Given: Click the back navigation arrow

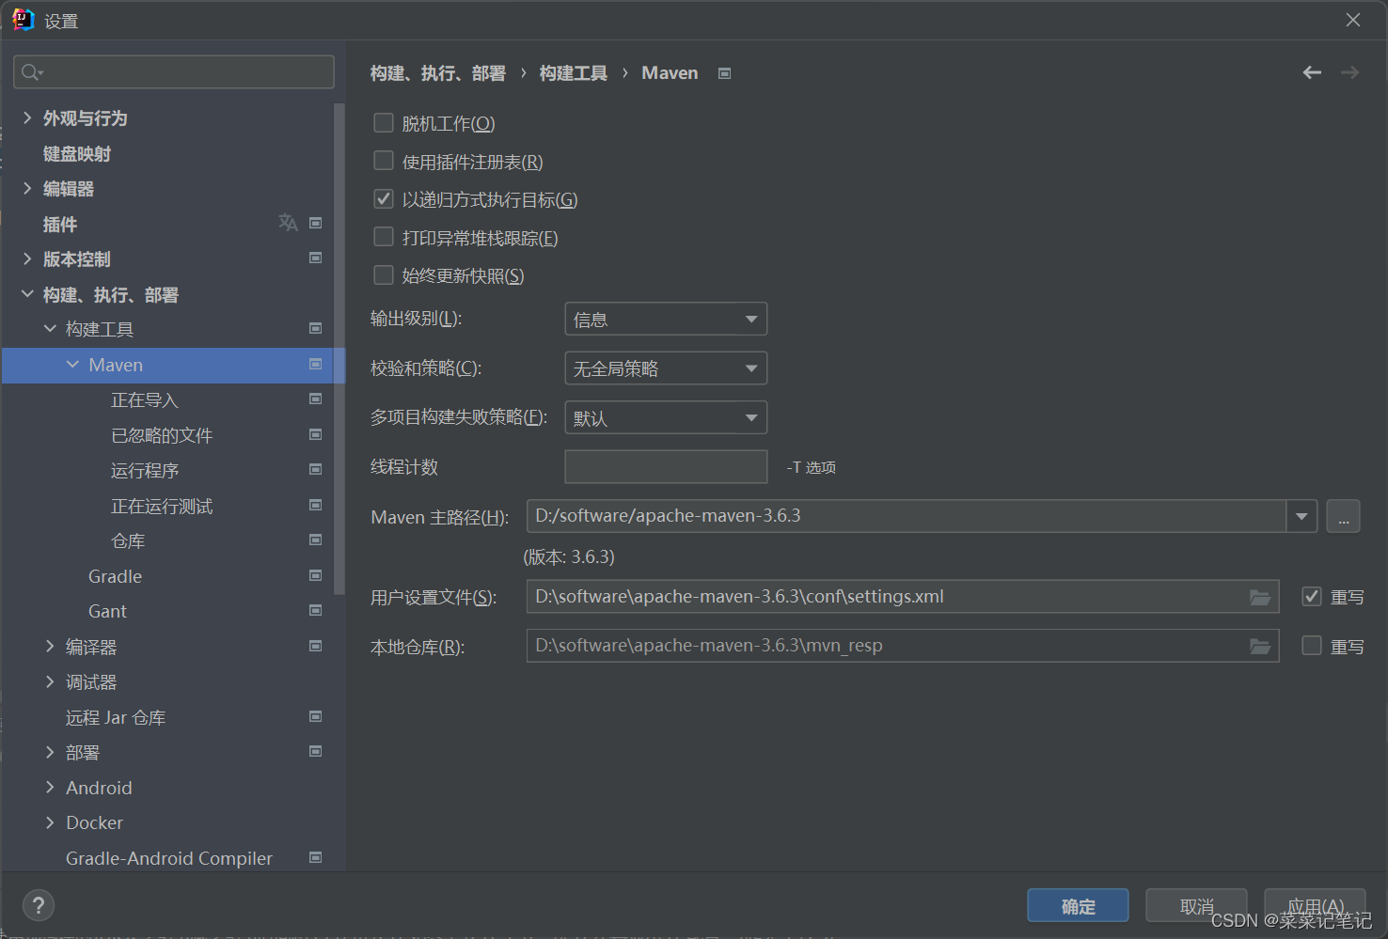Looking at the screenshot, I should pyautogui.click(x=1312, y=72).
